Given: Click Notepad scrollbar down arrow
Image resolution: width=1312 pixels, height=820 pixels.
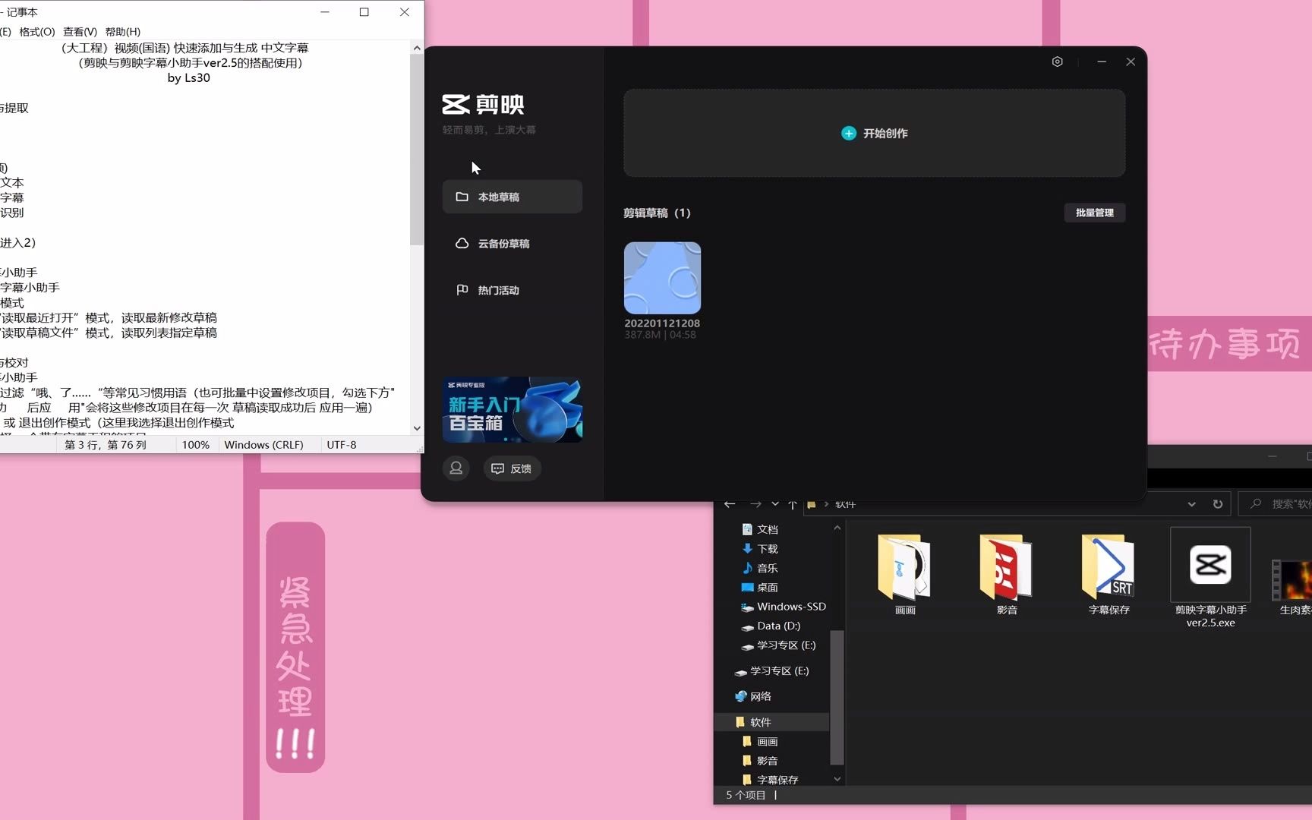Looking at the screenshot, I should point(417,428).
